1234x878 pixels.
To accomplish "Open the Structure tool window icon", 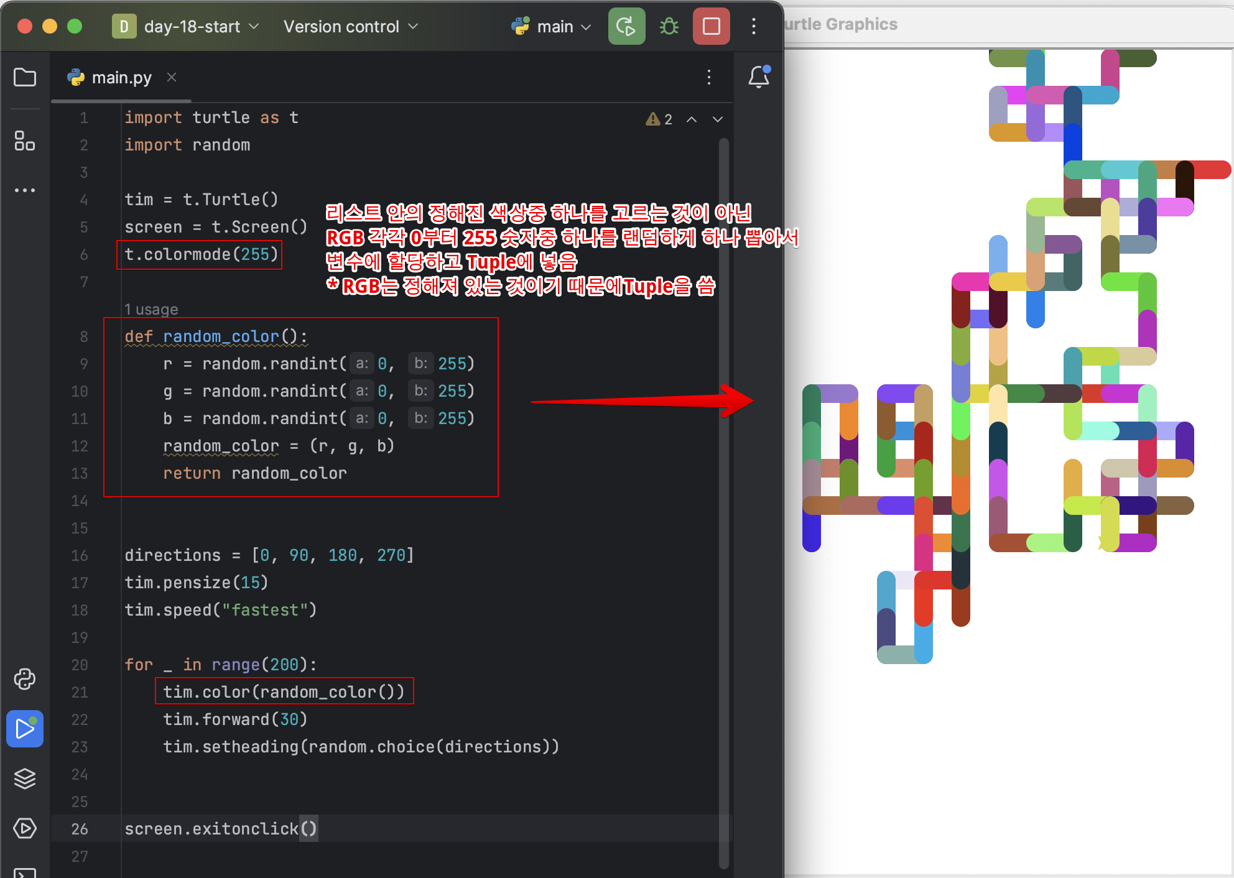I will [25, 141].
